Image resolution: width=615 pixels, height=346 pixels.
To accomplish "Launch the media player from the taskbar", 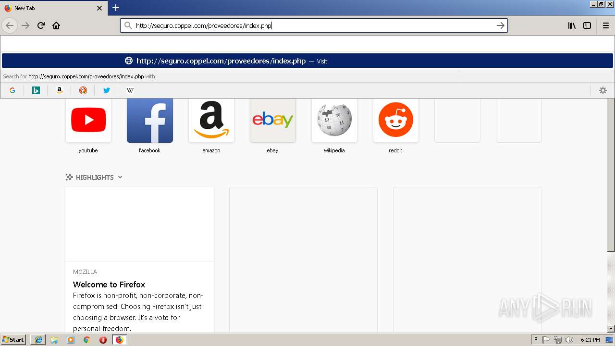I will (71, 340).
